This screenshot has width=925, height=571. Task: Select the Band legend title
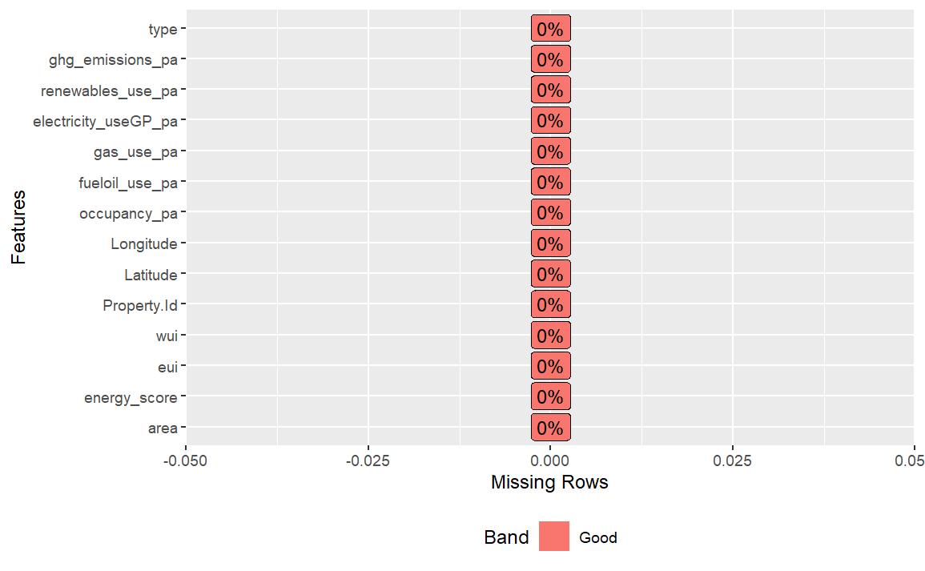click(x=506, y=537)
